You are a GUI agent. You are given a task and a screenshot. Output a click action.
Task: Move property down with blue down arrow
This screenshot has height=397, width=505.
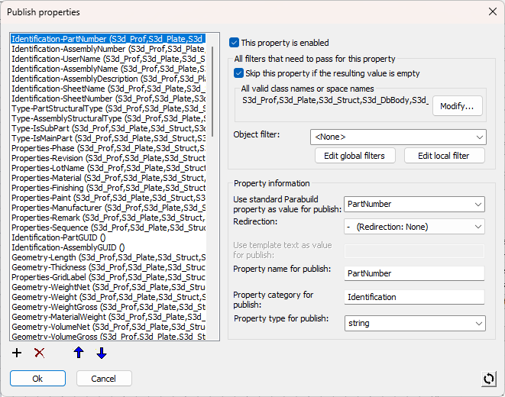coord(102,353)
